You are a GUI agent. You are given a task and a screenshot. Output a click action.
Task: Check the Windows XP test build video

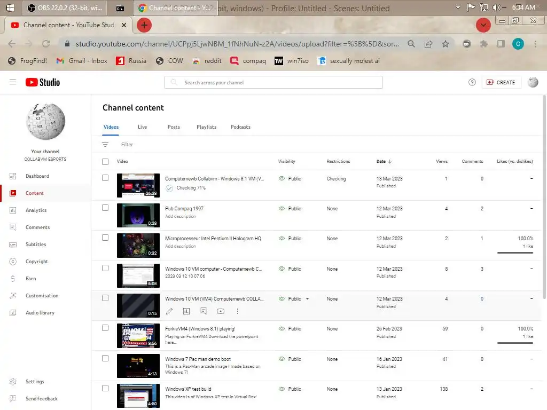pos(105,389)
